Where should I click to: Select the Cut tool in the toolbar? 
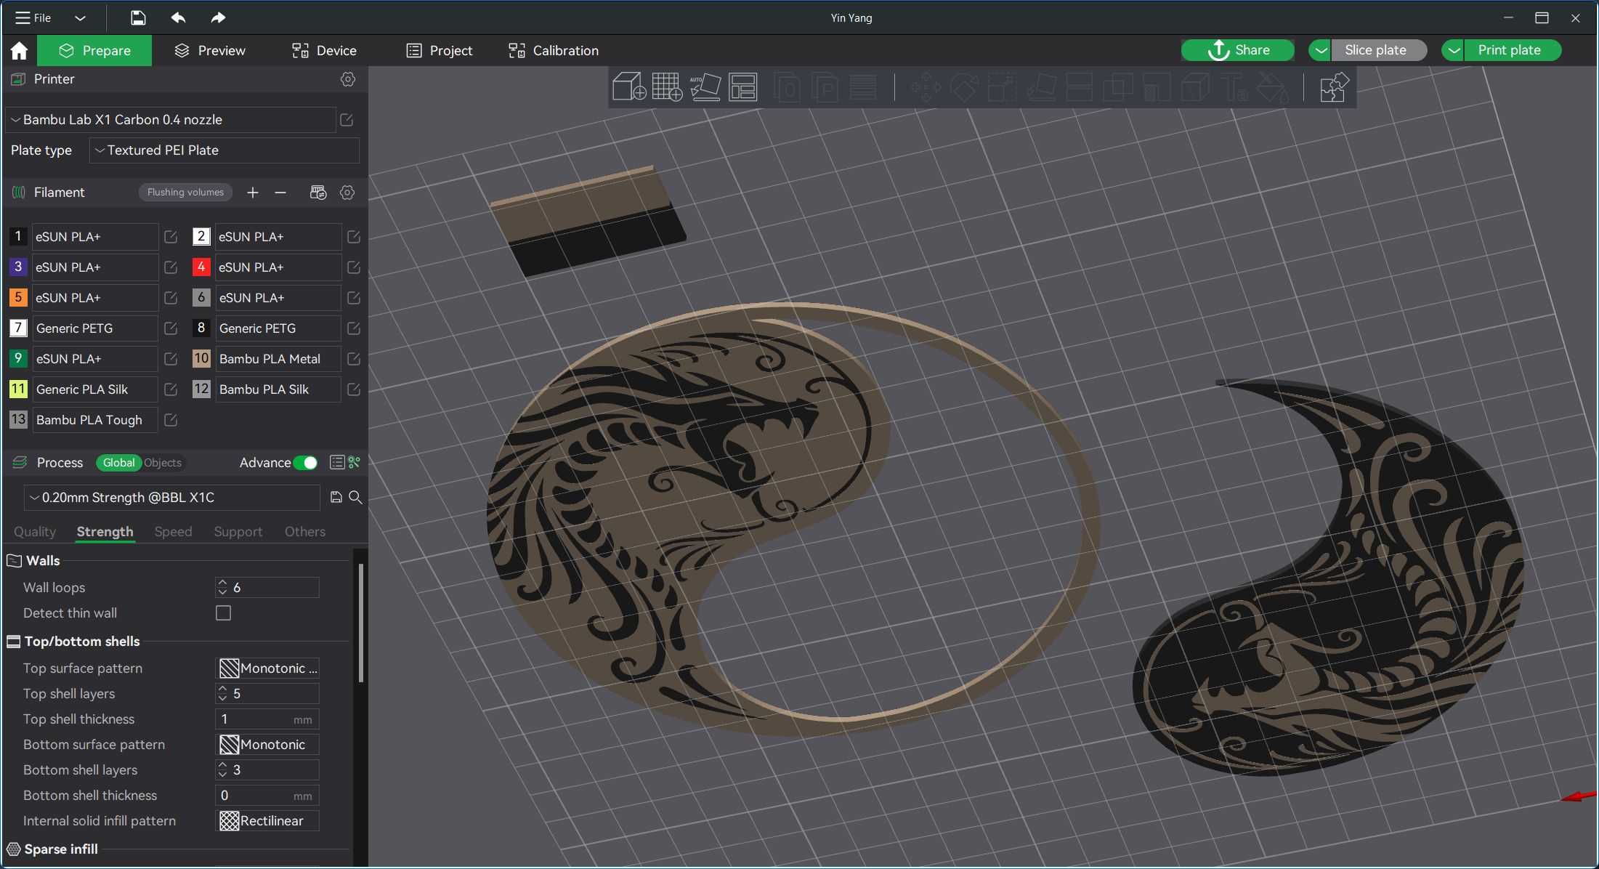click(1079, 88)
